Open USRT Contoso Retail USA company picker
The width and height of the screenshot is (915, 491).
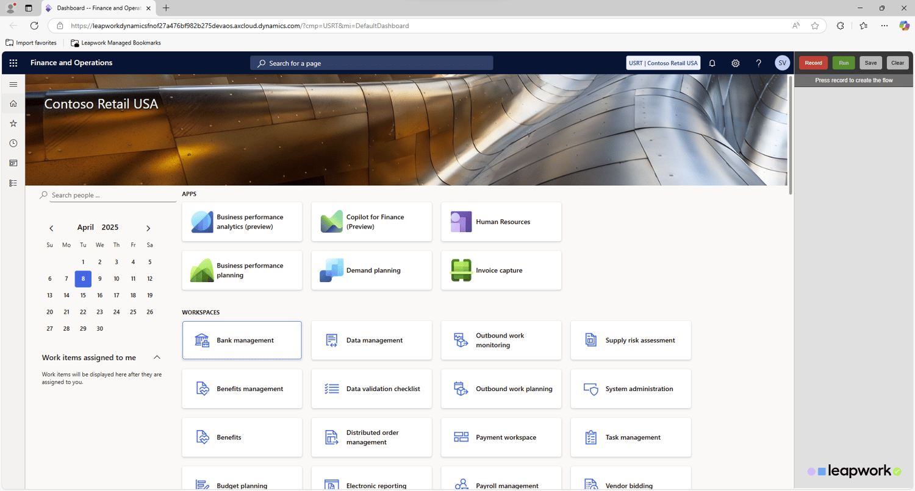pyautogui.click(x=663, y=63)
